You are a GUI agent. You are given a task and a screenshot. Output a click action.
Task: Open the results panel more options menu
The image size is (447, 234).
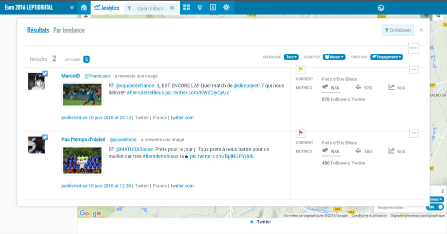[x=414, y=48]
